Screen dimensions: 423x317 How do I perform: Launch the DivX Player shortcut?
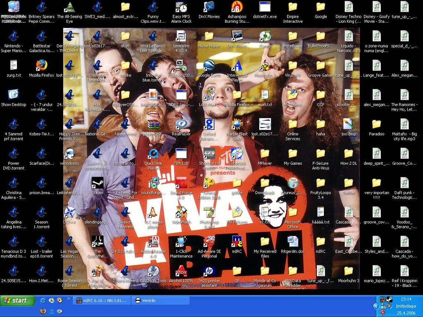tap(237, 39)
